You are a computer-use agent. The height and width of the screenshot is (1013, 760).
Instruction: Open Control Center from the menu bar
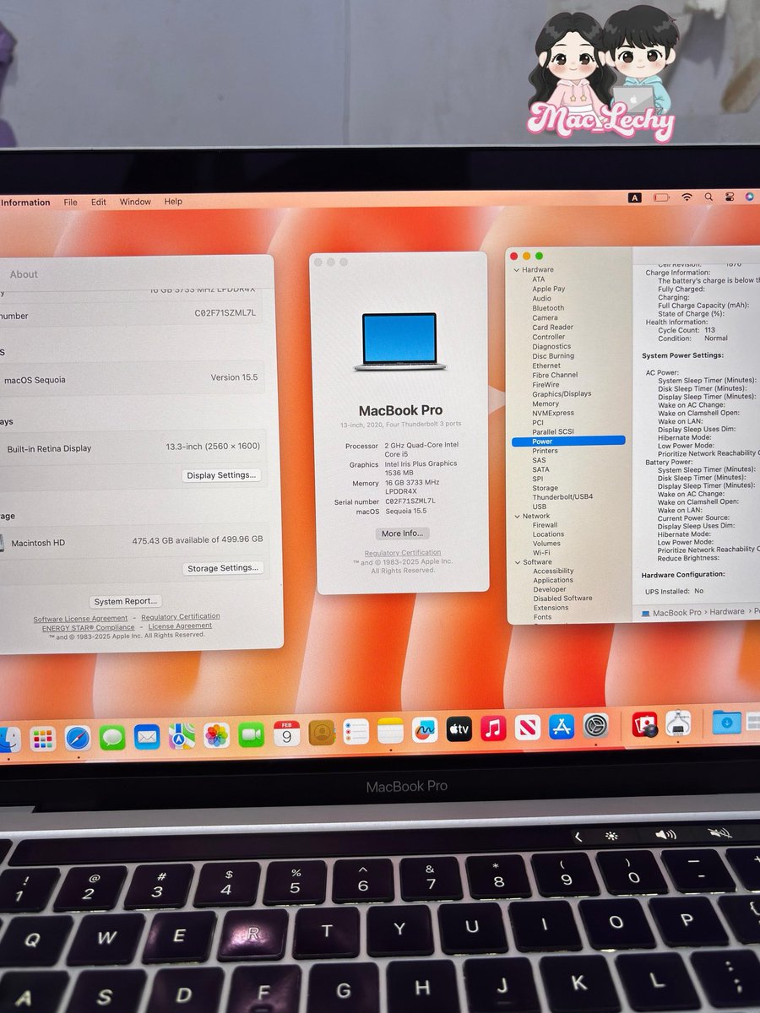[x=730, y=197]
